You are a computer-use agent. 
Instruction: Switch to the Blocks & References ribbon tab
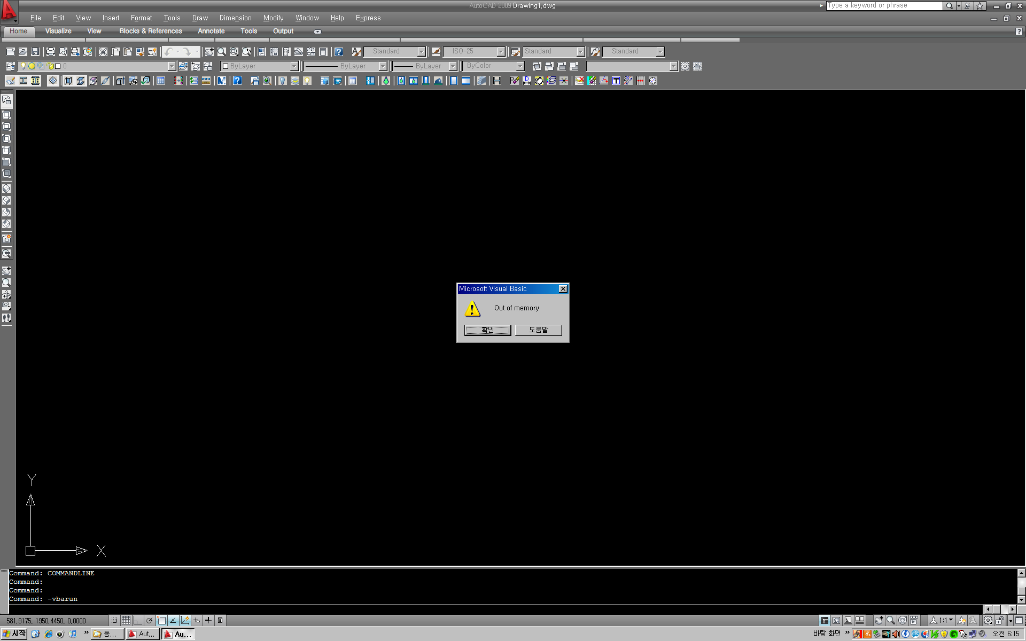coord(151,32)
